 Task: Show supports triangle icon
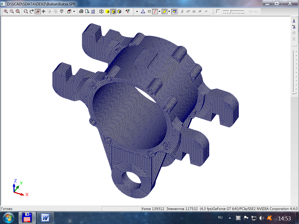143,11
